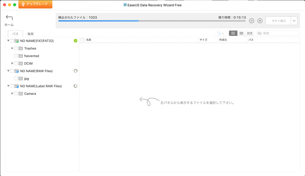
Task: Check the NO NAME(RAW Files) checkbox
Action: pyautogui.click(x=12, y=71)
